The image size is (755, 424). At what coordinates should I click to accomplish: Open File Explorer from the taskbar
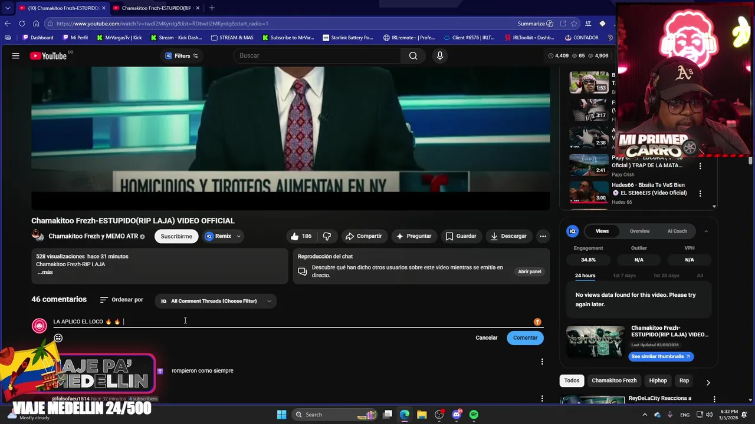tap(422, 415)
